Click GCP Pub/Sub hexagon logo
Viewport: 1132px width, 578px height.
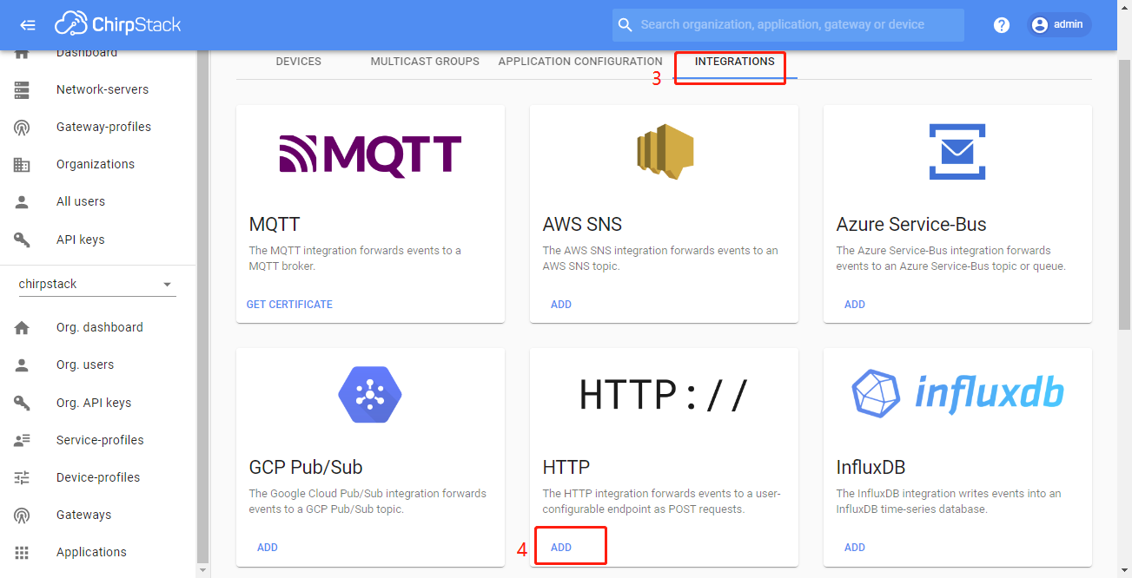click(x=370, y=394)
